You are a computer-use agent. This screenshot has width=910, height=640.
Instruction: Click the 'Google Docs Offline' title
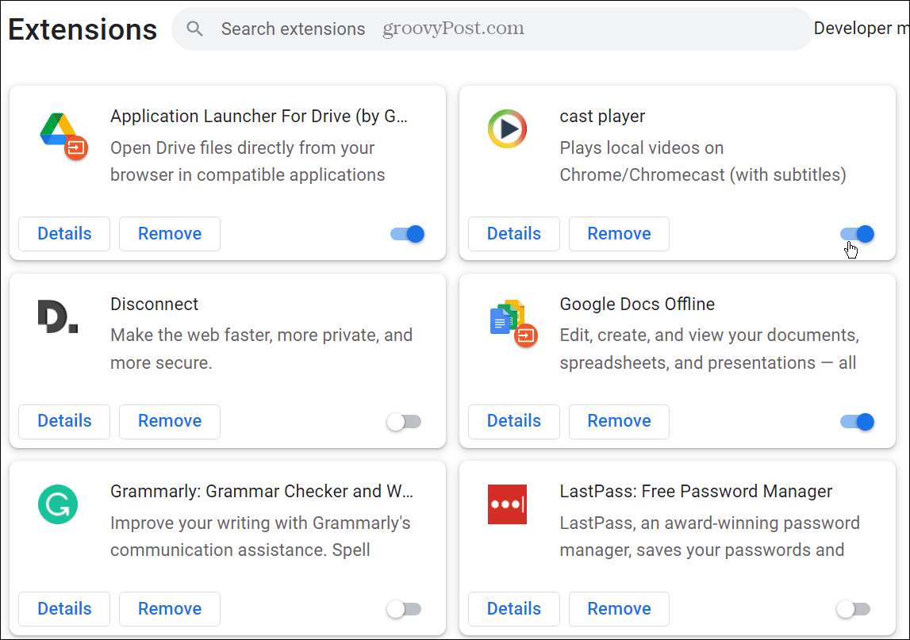pos(636,304)
